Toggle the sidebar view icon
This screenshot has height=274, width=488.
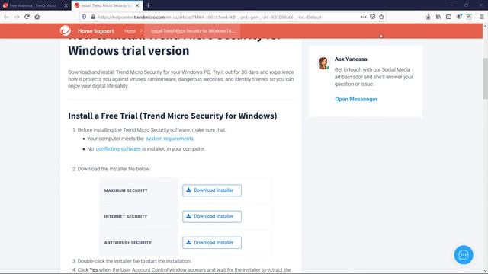[x=448, y=17]
